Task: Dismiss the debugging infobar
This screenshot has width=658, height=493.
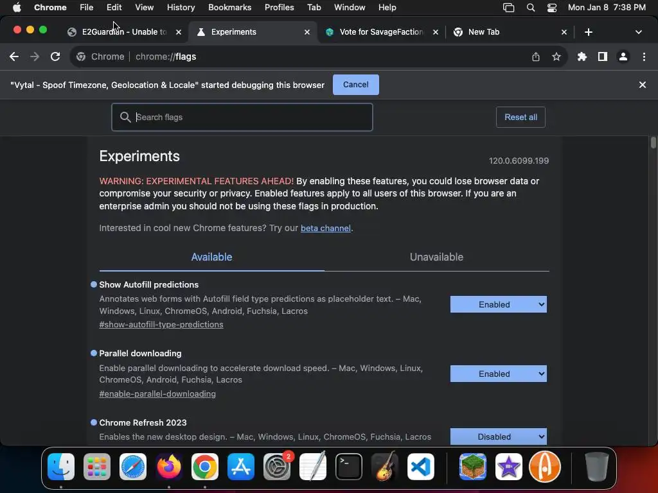Action: 643,85
